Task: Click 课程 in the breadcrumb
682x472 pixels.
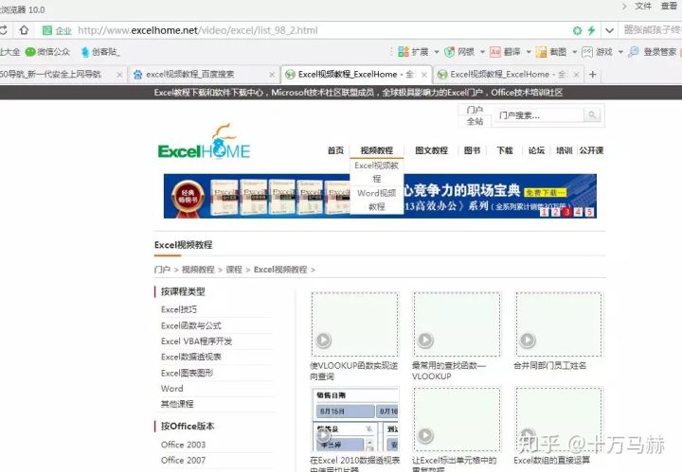Action: coord(234,270)
